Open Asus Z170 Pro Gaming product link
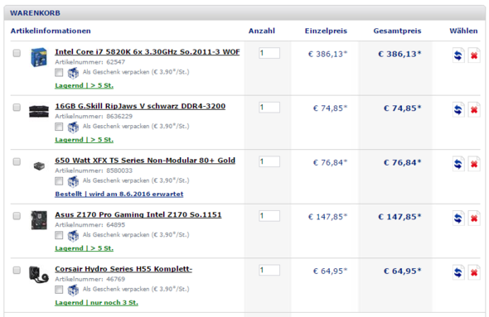 click(x=138, y=214)
